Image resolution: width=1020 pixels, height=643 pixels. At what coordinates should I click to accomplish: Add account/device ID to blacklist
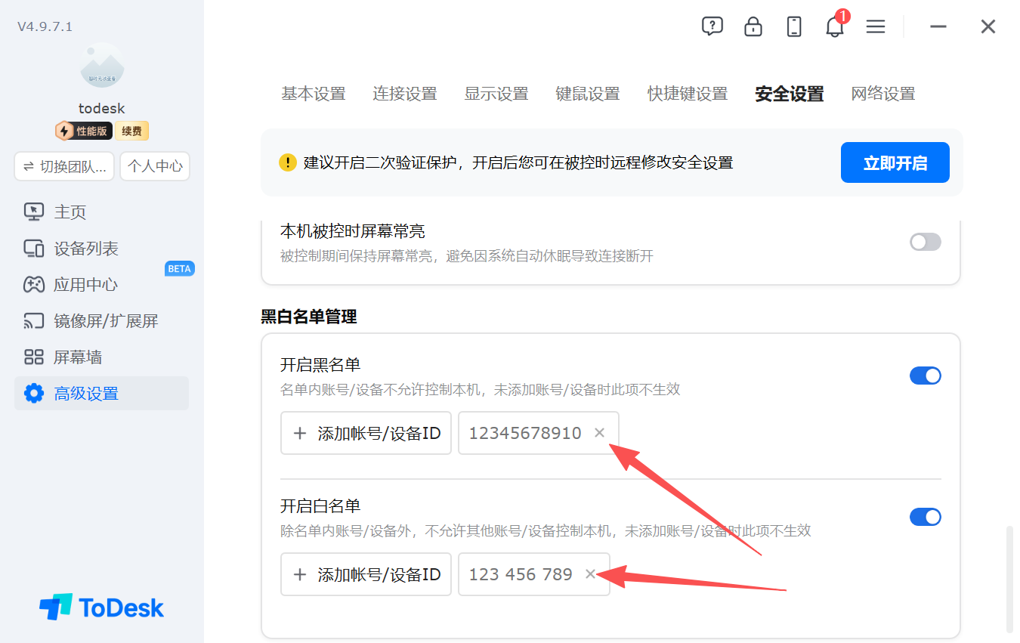pos(366,433)
